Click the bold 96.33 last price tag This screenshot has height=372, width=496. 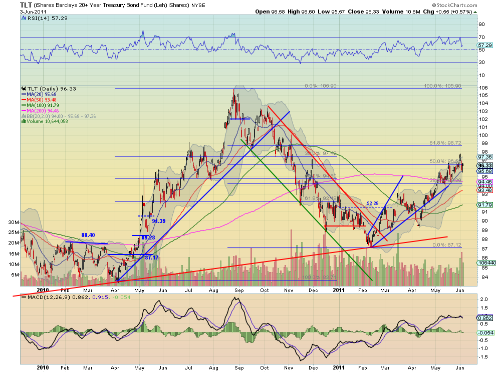click(484, 165)
